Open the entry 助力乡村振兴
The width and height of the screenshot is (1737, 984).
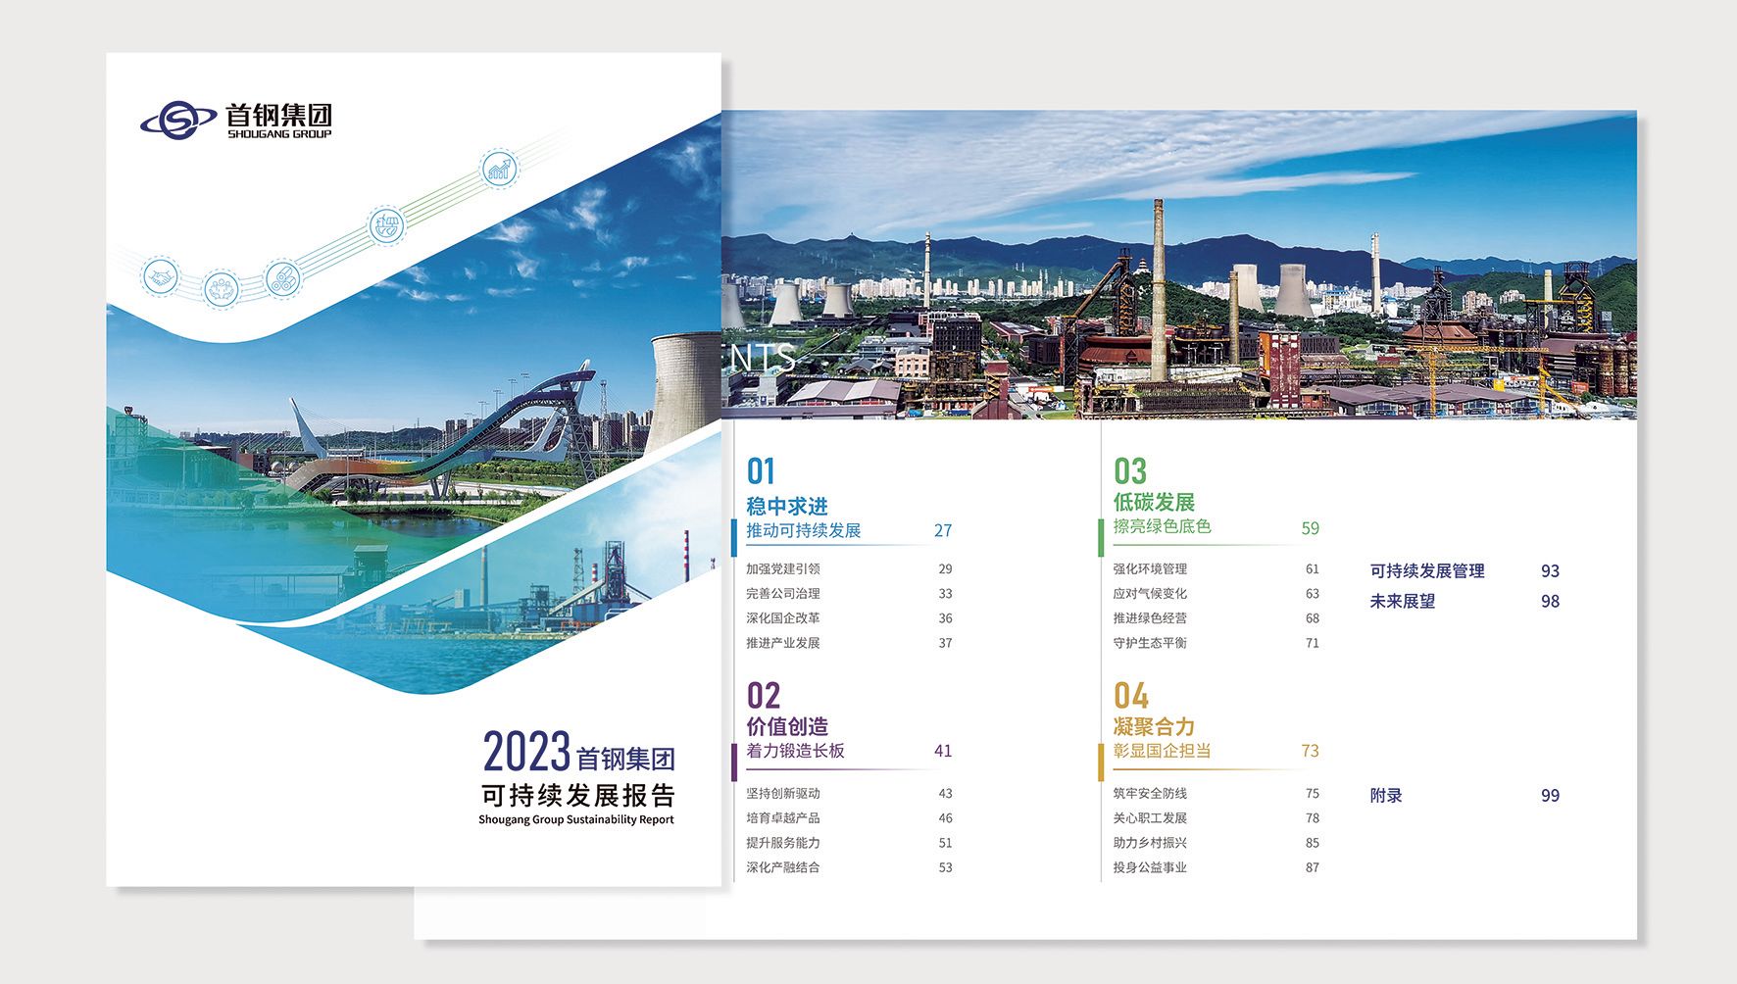point(1150,842)
